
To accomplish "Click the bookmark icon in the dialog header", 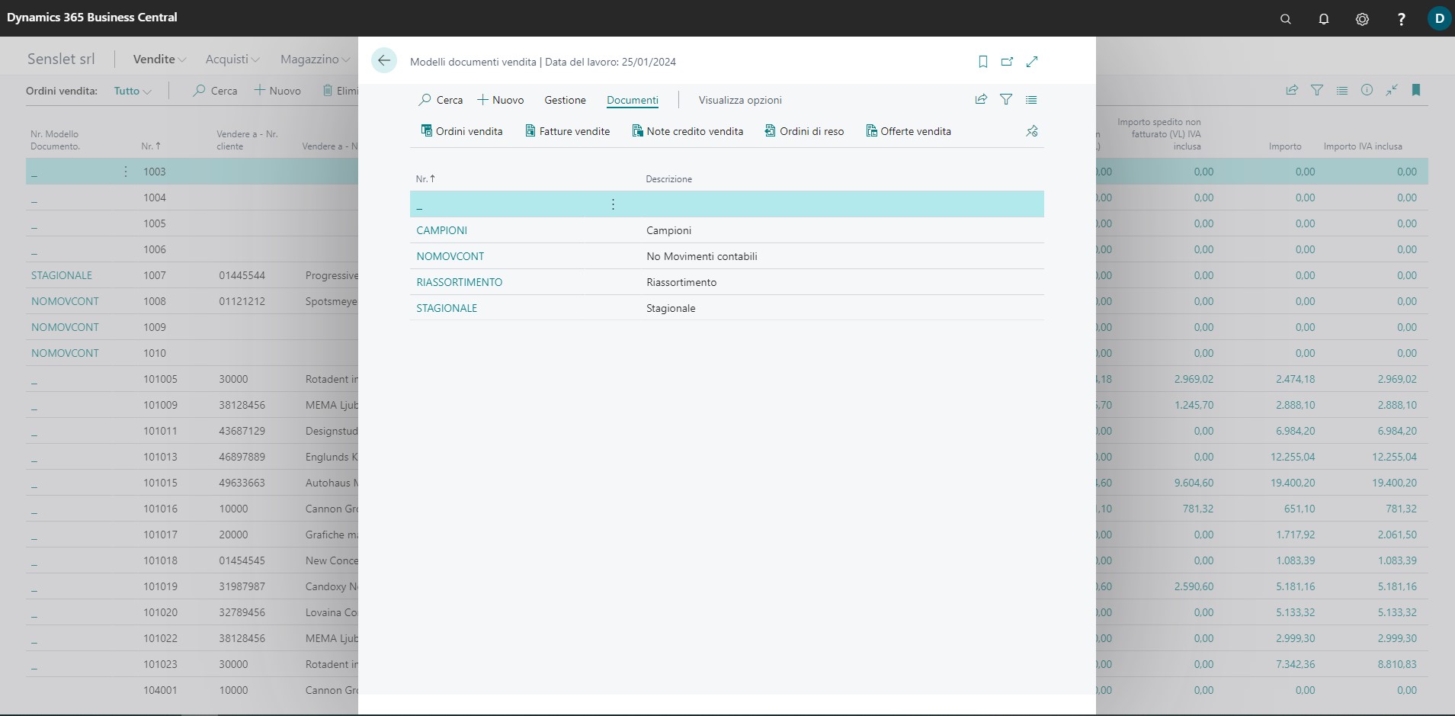I will pyautogui.click(x=983, y=62).
